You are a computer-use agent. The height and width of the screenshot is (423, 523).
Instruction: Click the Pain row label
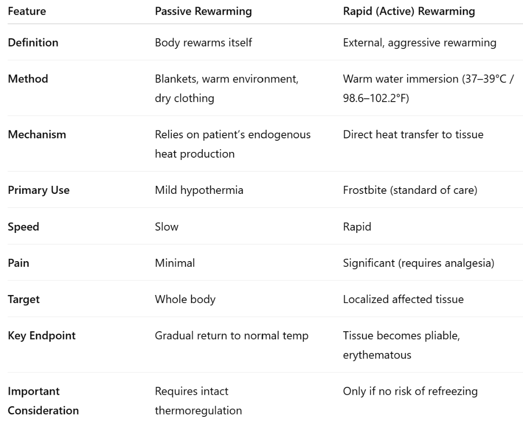18,263
